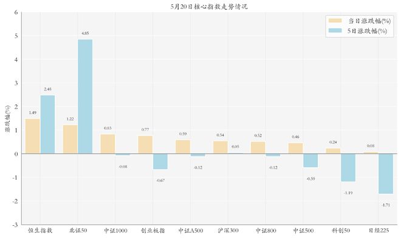
Task: Click the yellow 0.54 bar for 沪深300
Action: pos(221,148)
